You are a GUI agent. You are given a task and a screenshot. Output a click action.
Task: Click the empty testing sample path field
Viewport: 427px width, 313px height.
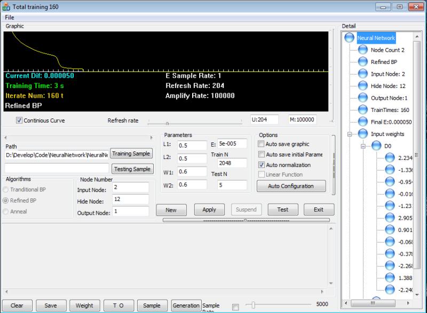click(57, 168)
